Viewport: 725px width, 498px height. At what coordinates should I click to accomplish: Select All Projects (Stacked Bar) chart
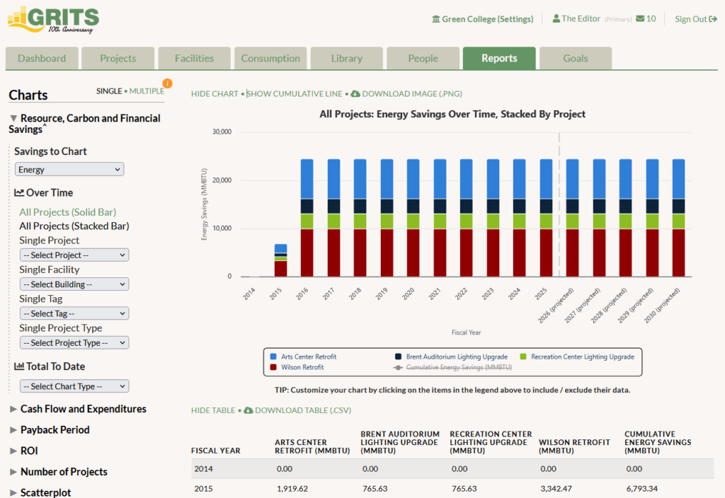[74, 226]
